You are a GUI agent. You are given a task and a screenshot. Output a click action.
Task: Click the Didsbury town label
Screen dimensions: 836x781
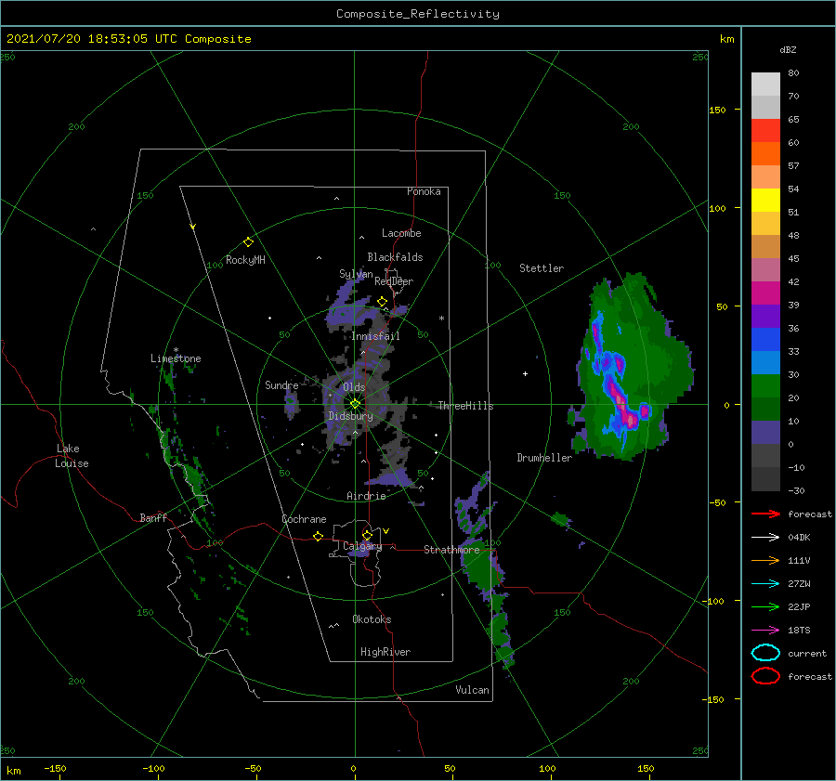coord(350,416)
